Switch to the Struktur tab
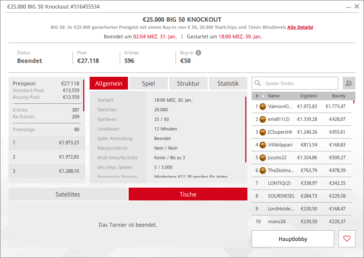Viewport: 364px width, 258px height. point(188,84)
